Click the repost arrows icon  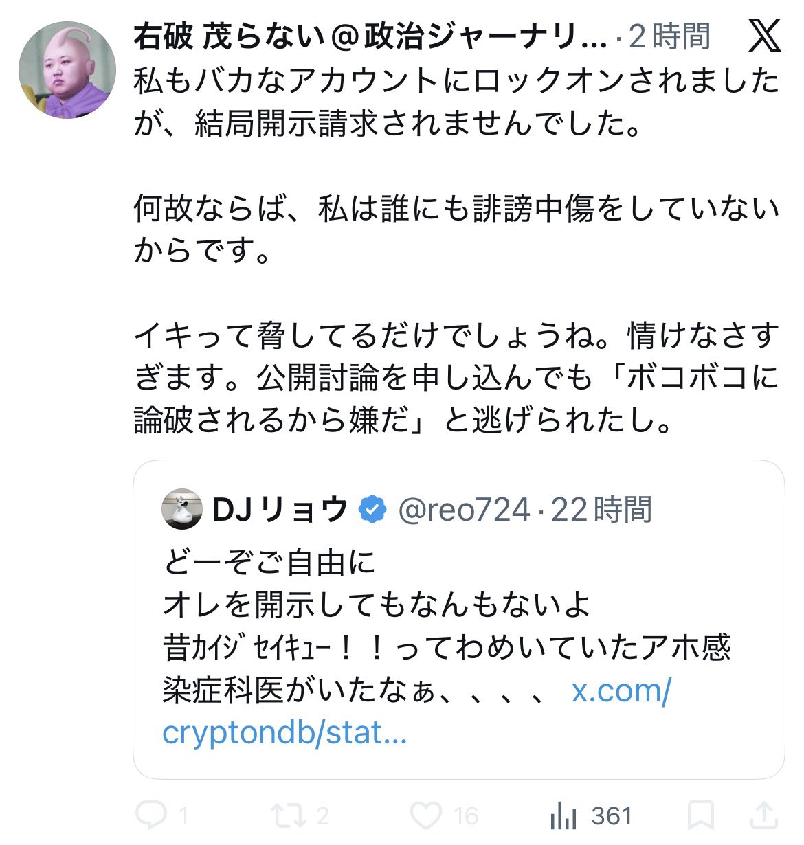[x=286, y=815]
